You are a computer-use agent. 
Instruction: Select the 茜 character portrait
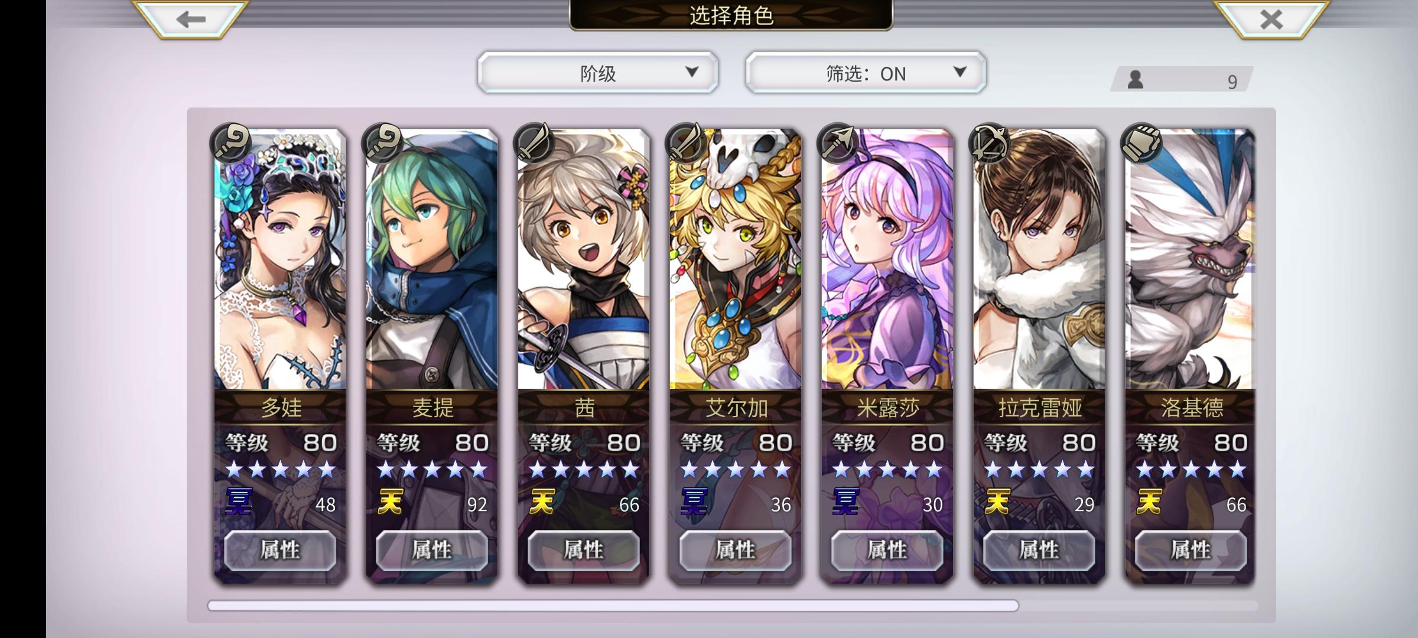click(x=584, y=260)
